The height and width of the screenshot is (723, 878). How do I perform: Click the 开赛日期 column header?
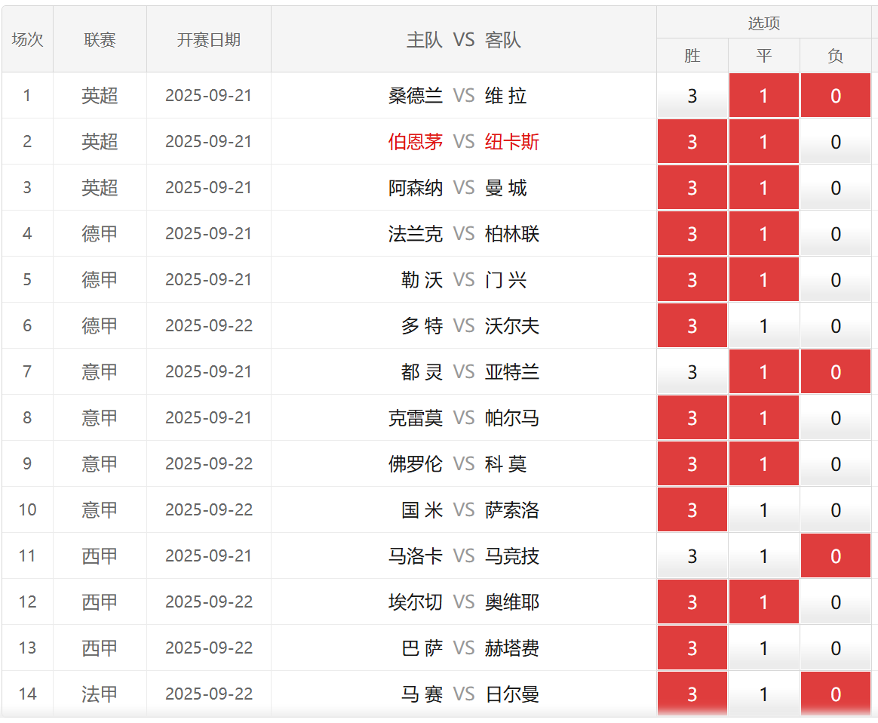(209, 40)
